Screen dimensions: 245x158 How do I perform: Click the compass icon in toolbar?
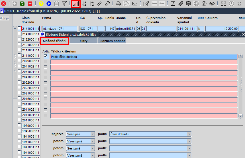(x=204, y=3)
